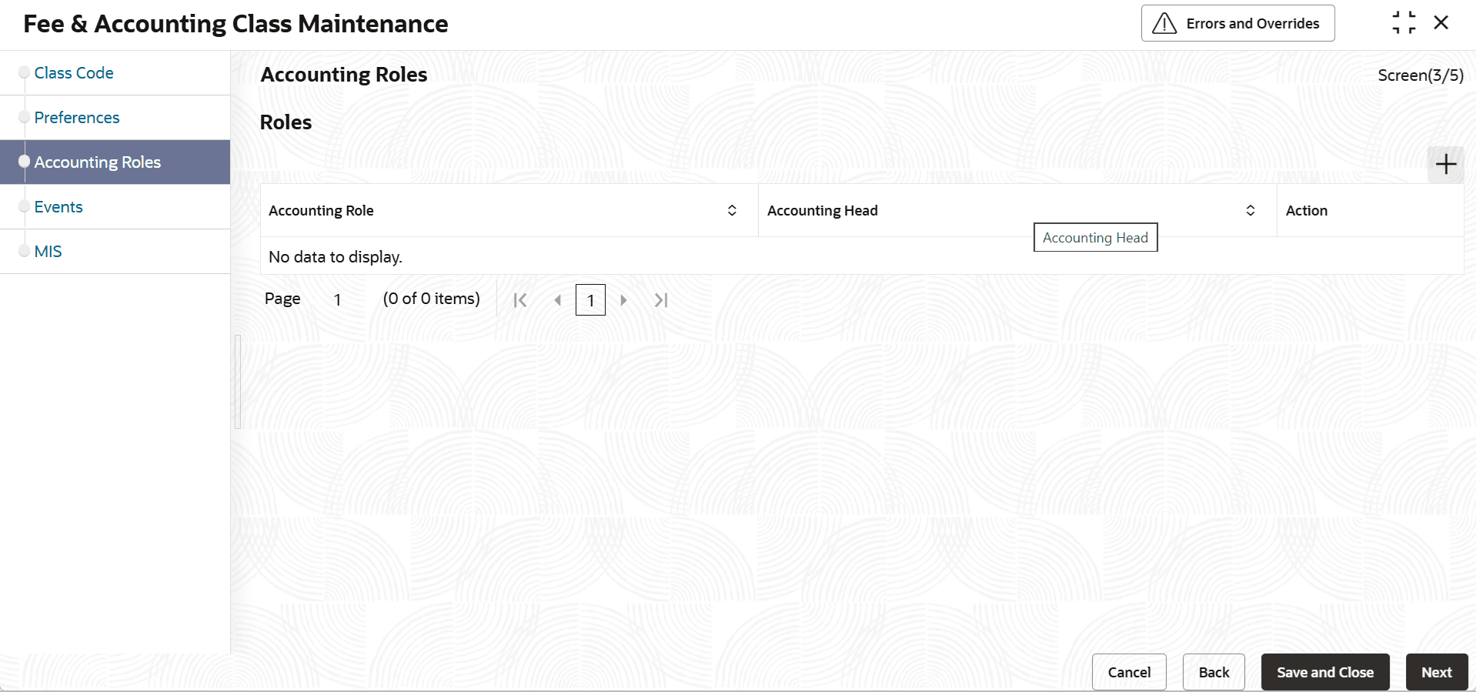Close the Fee & Accounting Class screen

coord(1441,23)
